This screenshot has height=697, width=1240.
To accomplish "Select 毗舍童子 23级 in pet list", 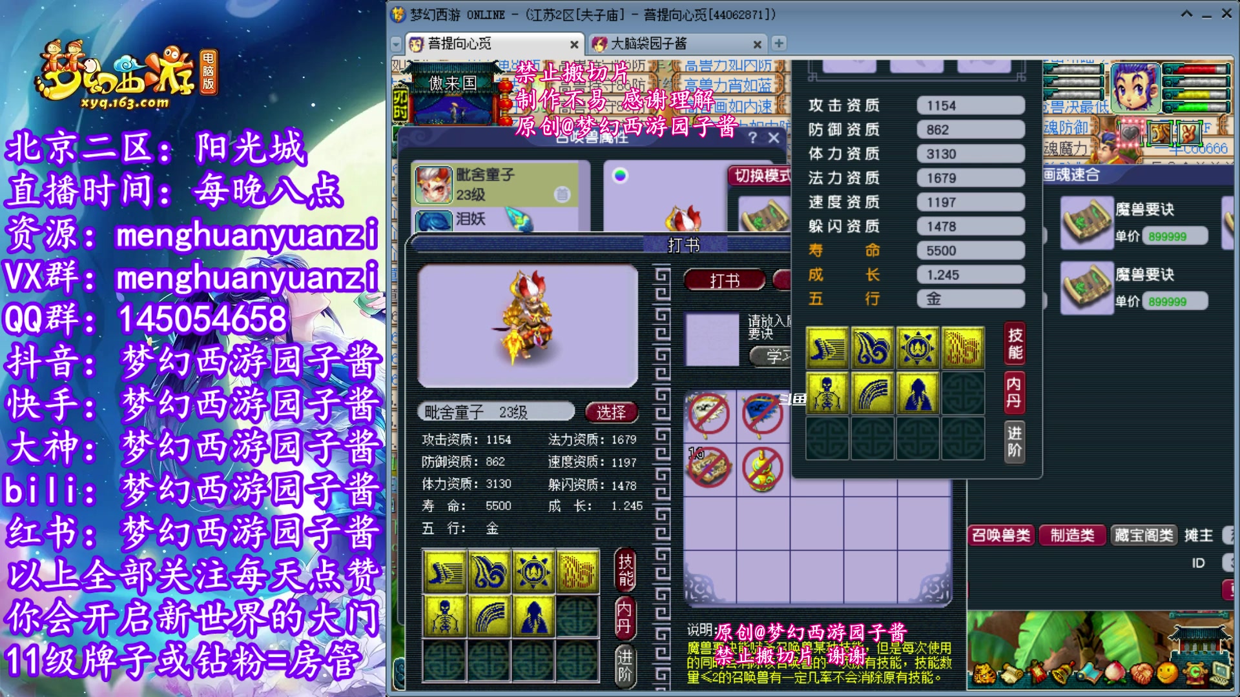I will click(495, 185).
